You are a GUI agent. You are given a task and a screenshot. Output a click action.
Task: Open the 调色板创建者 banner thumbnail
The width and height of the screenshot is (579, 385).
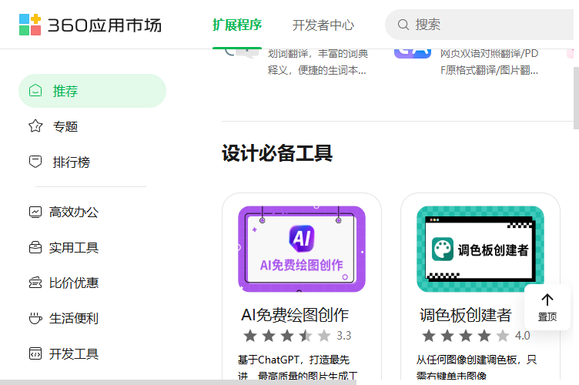click(480, 249)
